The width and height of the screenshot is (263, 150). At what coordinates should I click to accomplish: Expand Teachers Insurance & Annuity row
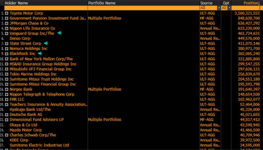tap(7, 105)
